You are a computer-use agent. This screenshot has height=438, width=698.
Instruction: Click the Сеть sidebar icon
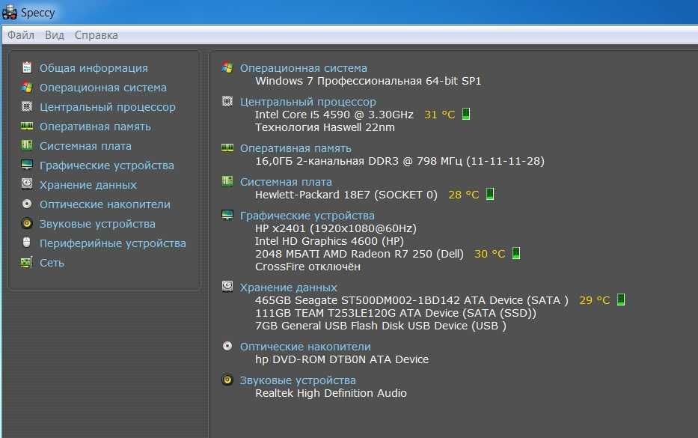[27, 263]
